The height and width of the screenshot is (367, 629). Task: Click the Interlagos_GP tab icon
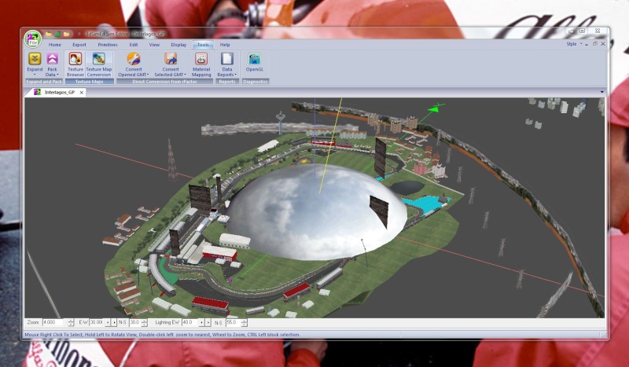click(37, 92)
